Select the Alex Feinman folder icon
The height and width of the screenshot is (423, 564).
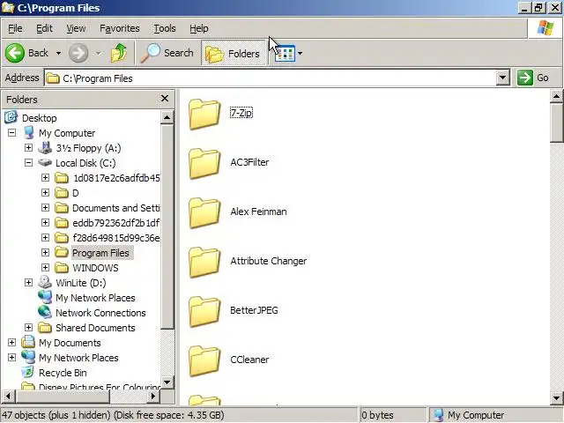click(x=204, y=213)
